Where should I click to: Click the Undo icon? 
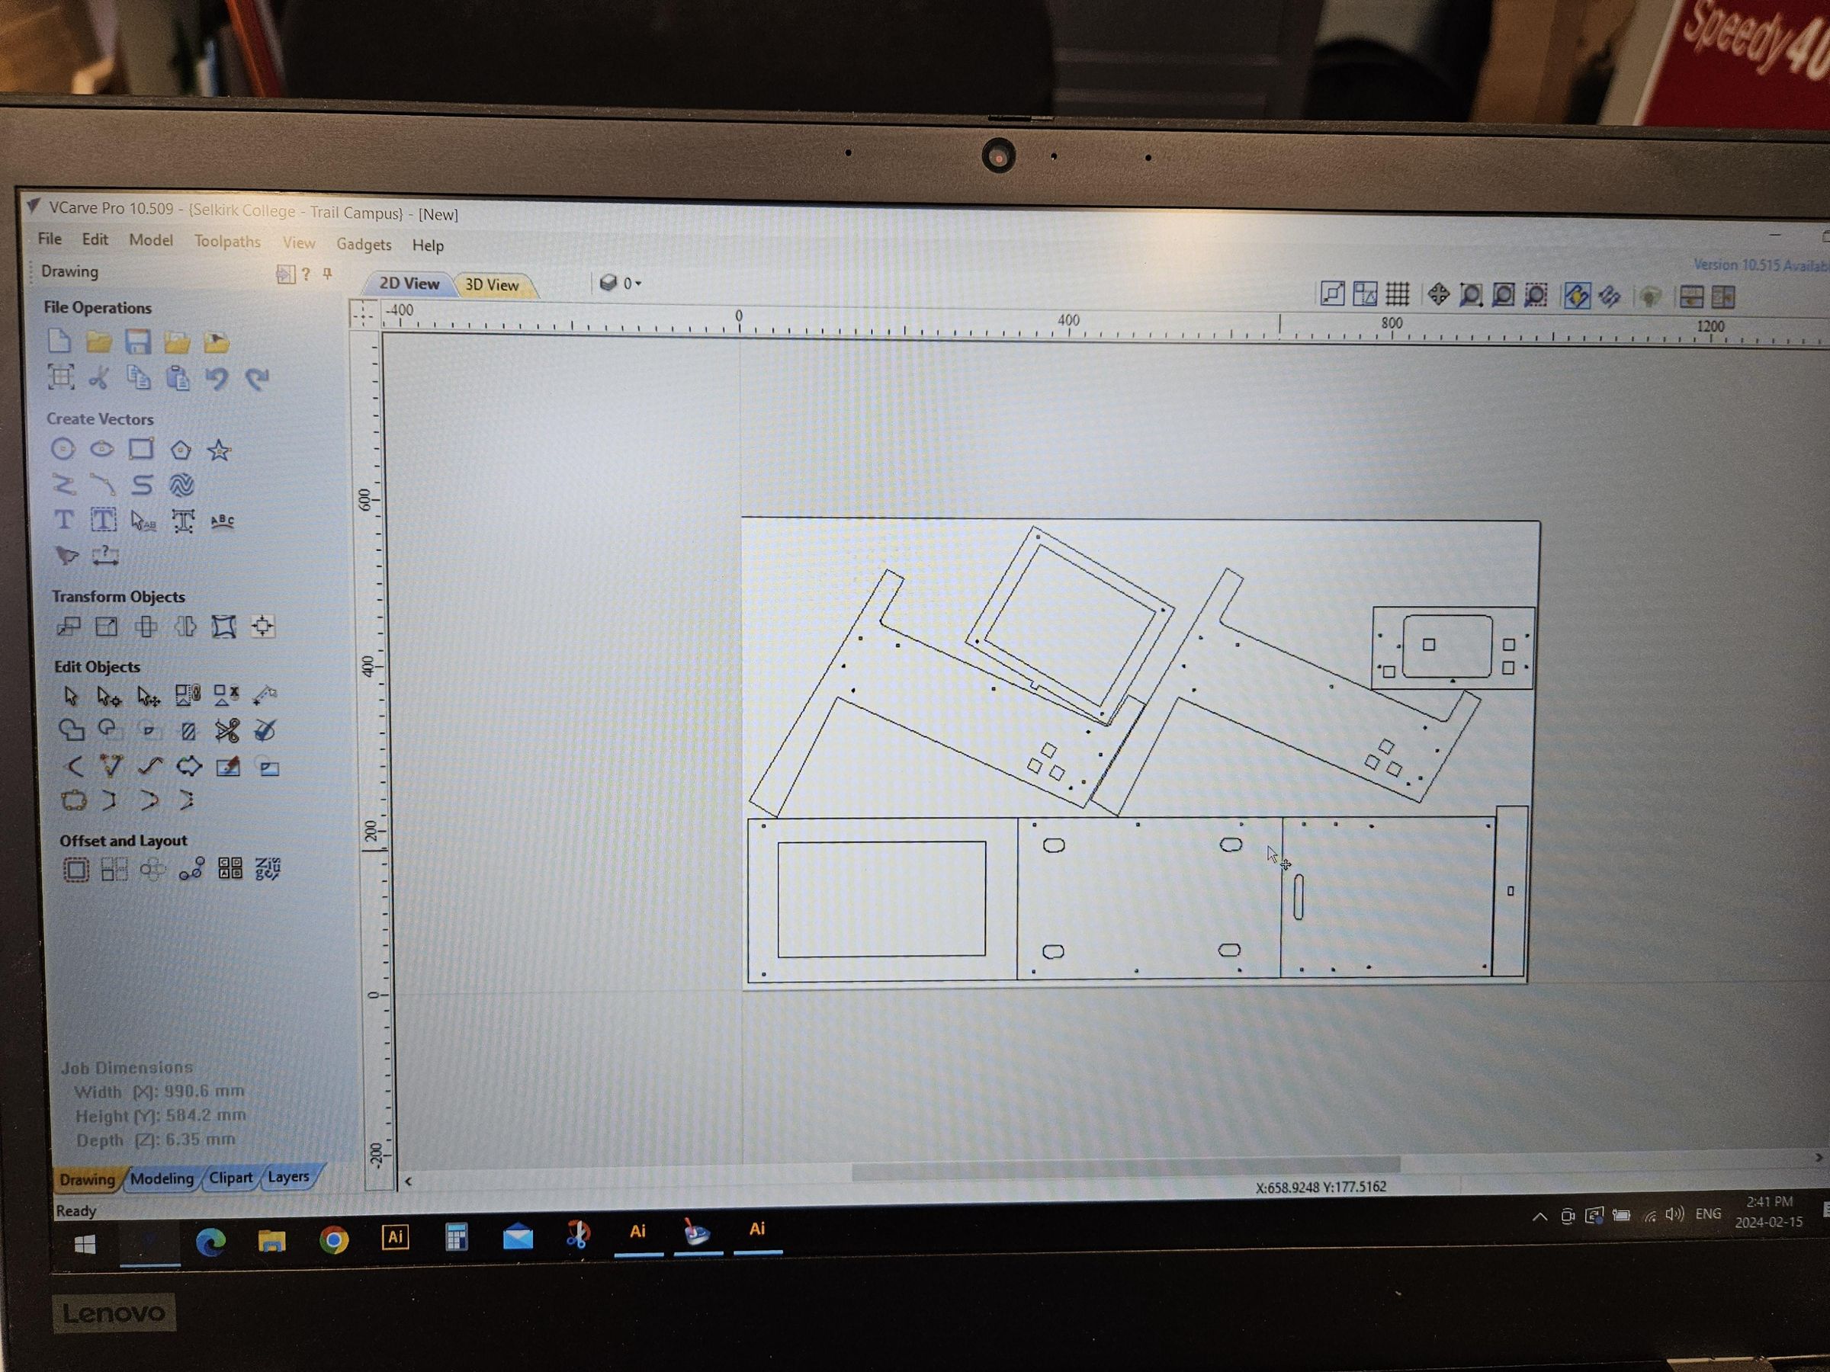click(x=217, y=379)
